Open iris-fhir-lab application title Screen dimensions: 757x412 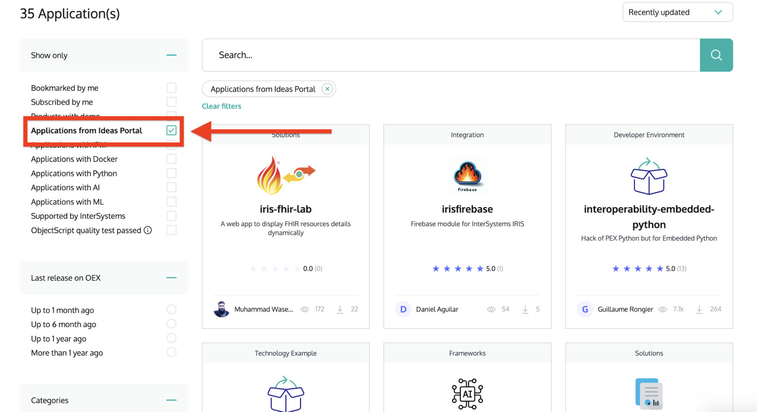[x=286, y=209]
